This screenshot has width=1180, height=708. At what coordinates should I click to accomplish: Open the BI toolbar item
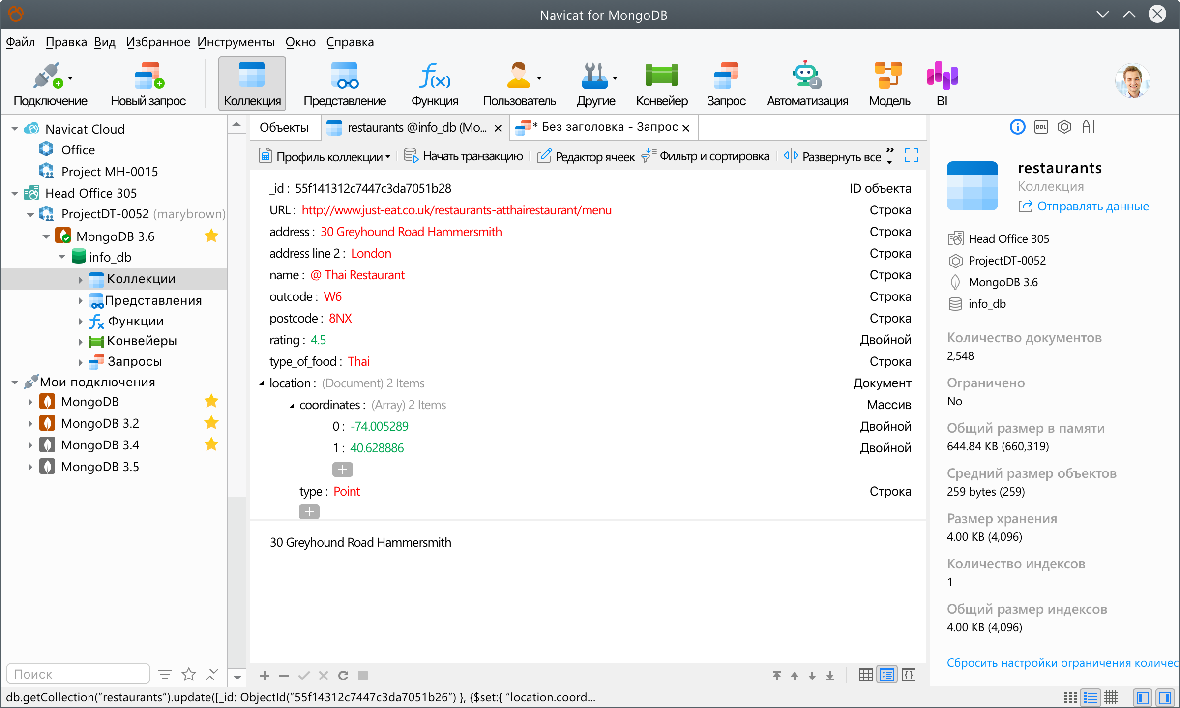click(x=942, y=84)
